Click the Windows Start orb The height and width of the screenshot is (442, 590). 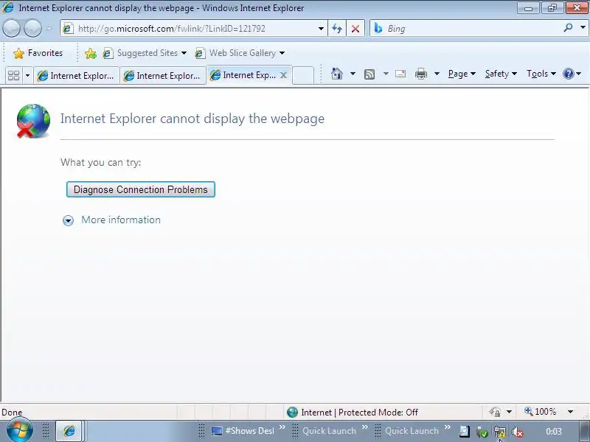coord(19,430)
